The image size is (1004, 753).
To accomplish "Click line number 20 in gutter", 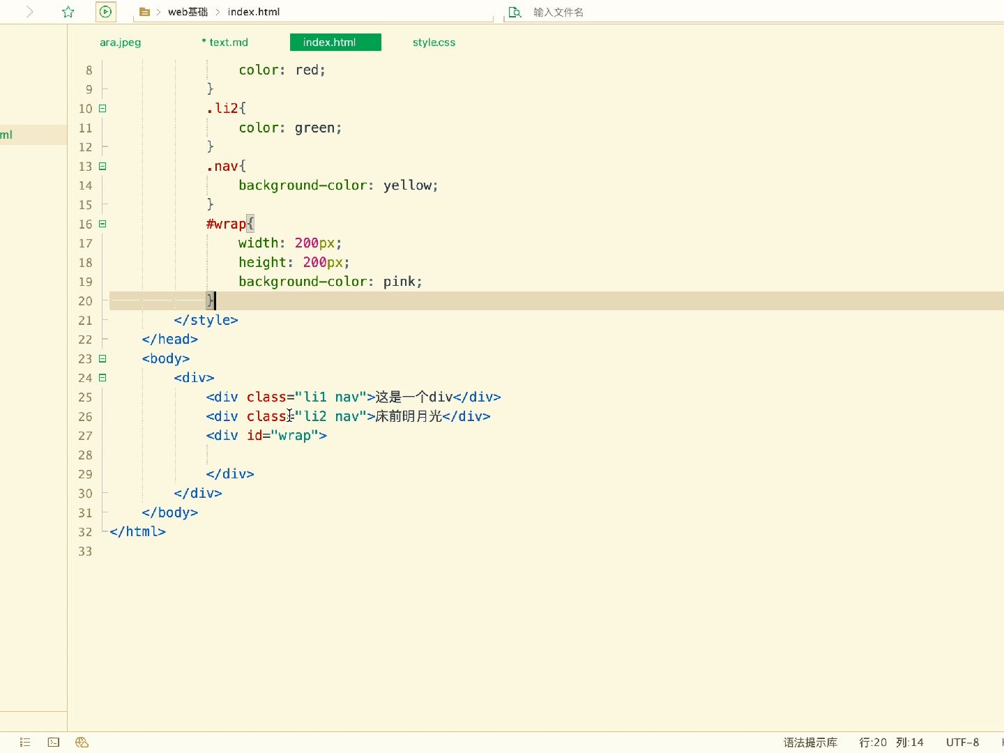I will tap(85, 301).
